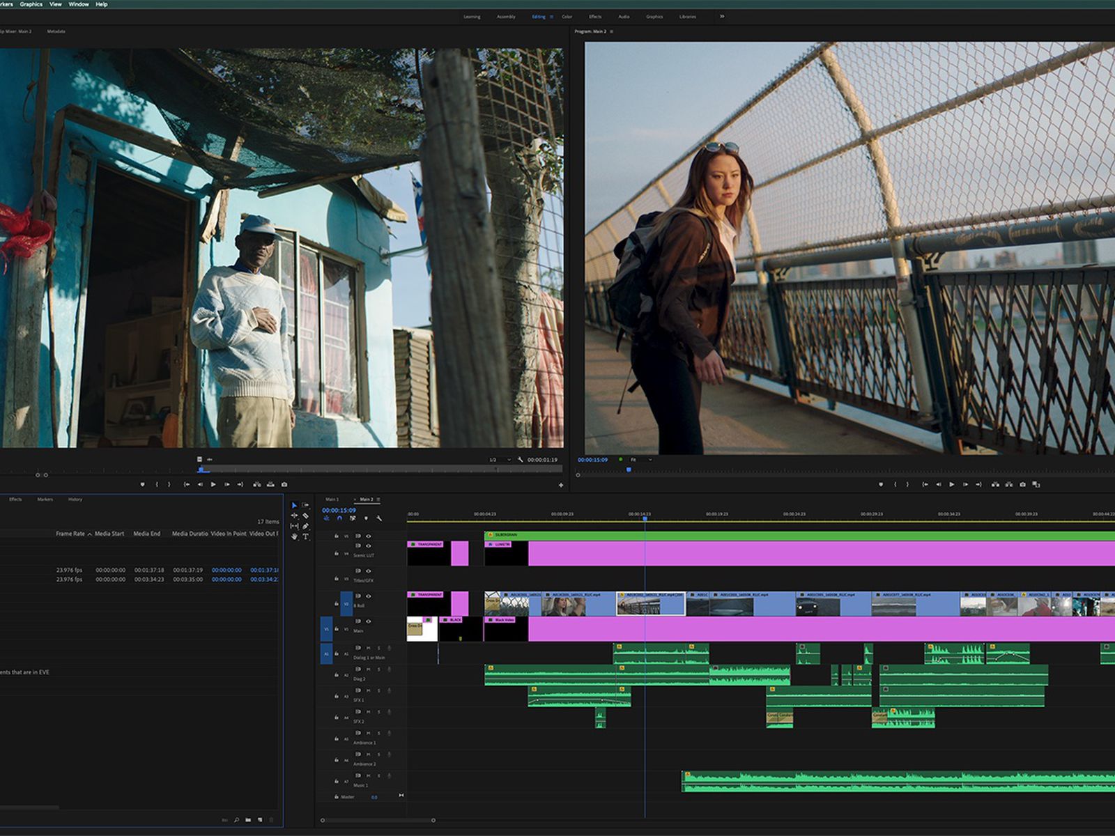This screenshot has width=1115, height=836.
Task: Toggle lock on Scenic LUT track
Action: click(336, 554)
